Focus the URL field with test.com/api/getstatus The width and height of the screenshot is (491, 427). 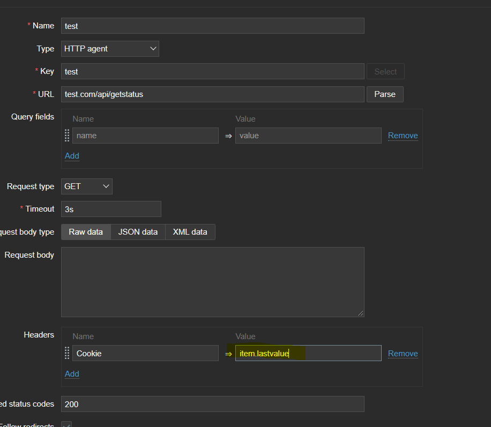coord(212,94)
